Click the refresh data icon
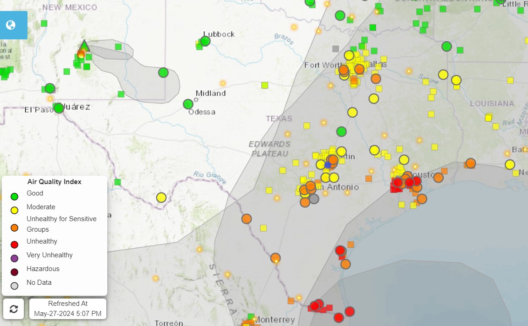The width and height of the screenshot is (528, 326). pos(13,309)
